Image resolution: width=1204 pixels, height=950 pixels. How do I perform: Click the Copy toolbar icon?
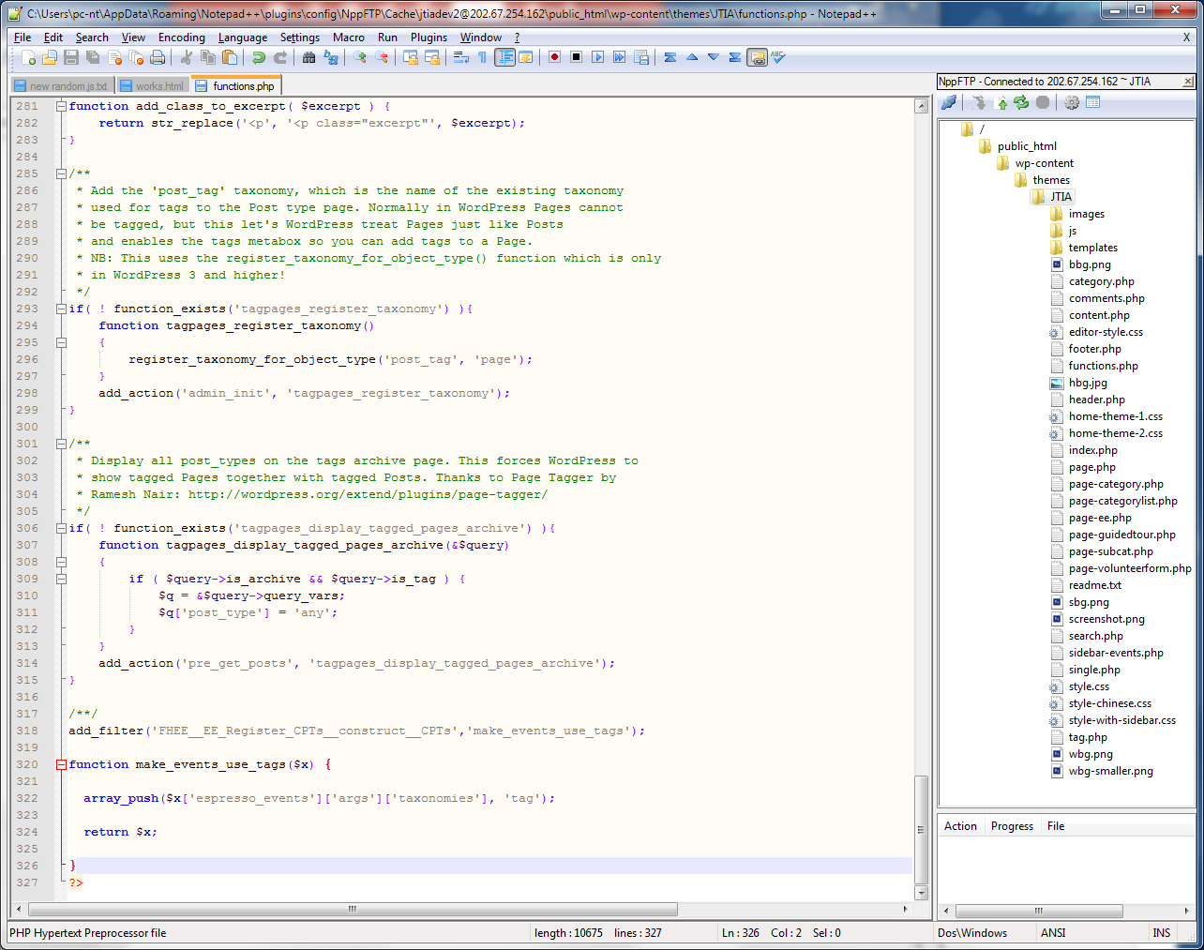tap(207, 57)
